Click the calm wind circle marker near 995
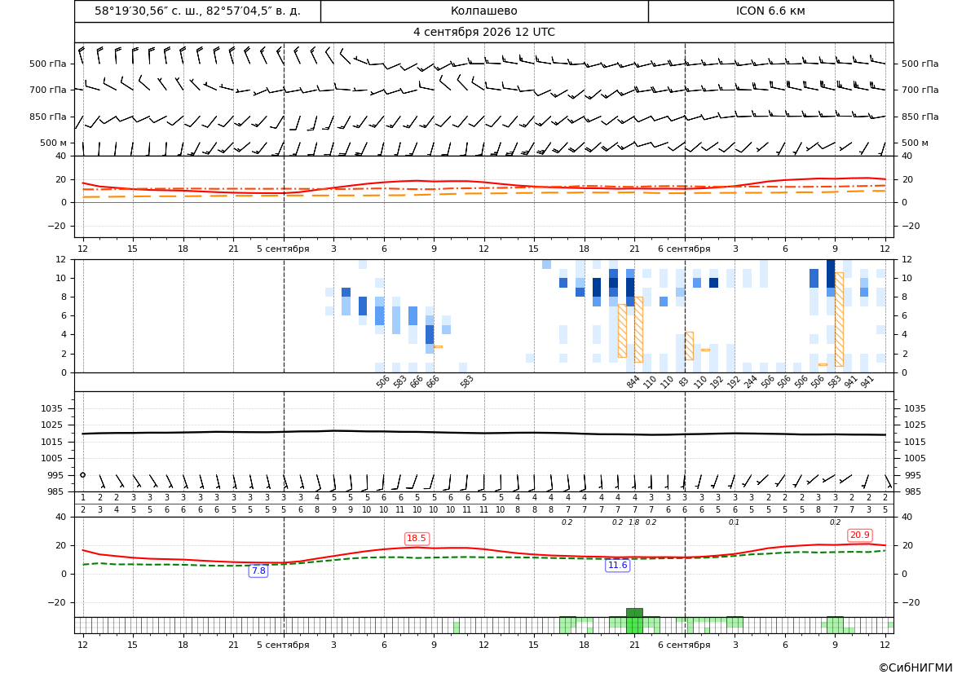 point(82,474)
